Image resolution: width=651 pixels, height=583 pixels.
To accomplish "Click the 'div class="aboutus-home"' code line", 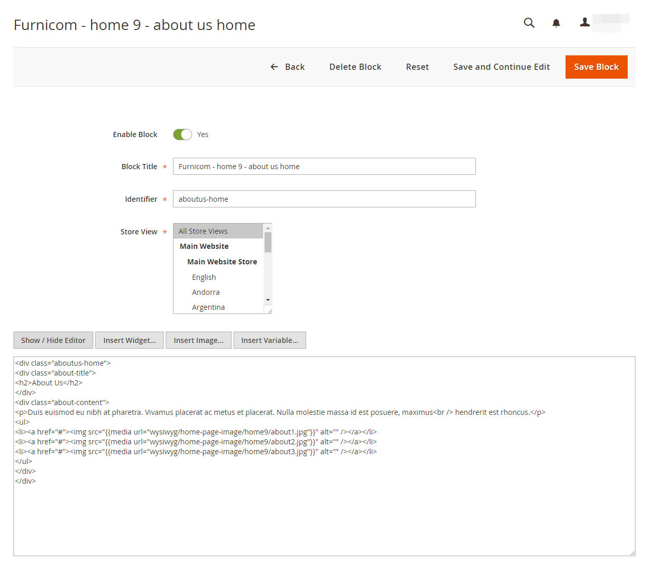I will (63, 363).
